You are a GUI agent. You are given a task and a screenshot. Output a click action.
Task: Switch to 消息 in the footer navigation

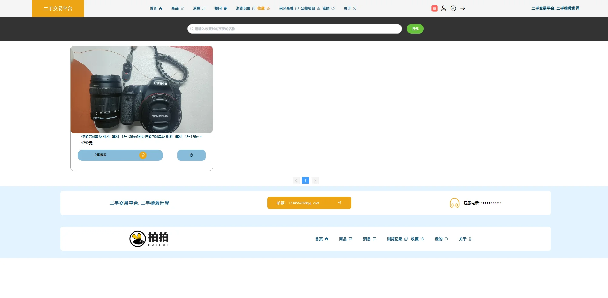click(367, 239)
